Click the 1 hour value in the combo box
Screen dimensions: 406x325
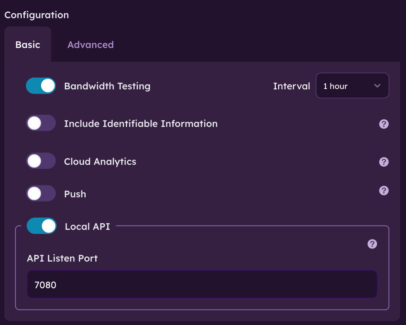pos(335,86)
